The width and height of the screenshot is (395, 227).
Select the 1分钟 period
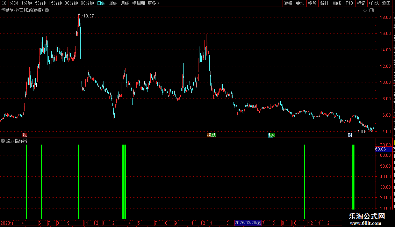point(27,3)
